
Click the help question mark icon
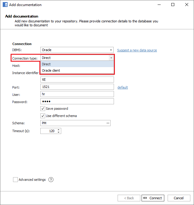pyautogui.click(x=51, y=180)
